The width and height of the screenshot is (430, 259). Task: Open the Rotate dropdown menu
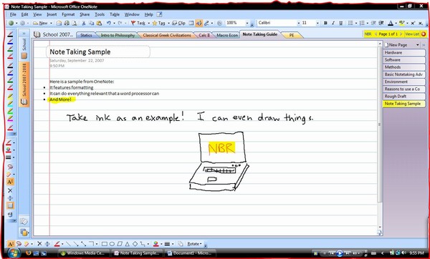pos(194,244)
